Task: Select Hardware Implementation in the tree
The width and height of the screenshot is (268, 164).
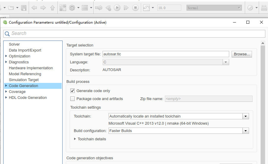Action: coord(31,68)
